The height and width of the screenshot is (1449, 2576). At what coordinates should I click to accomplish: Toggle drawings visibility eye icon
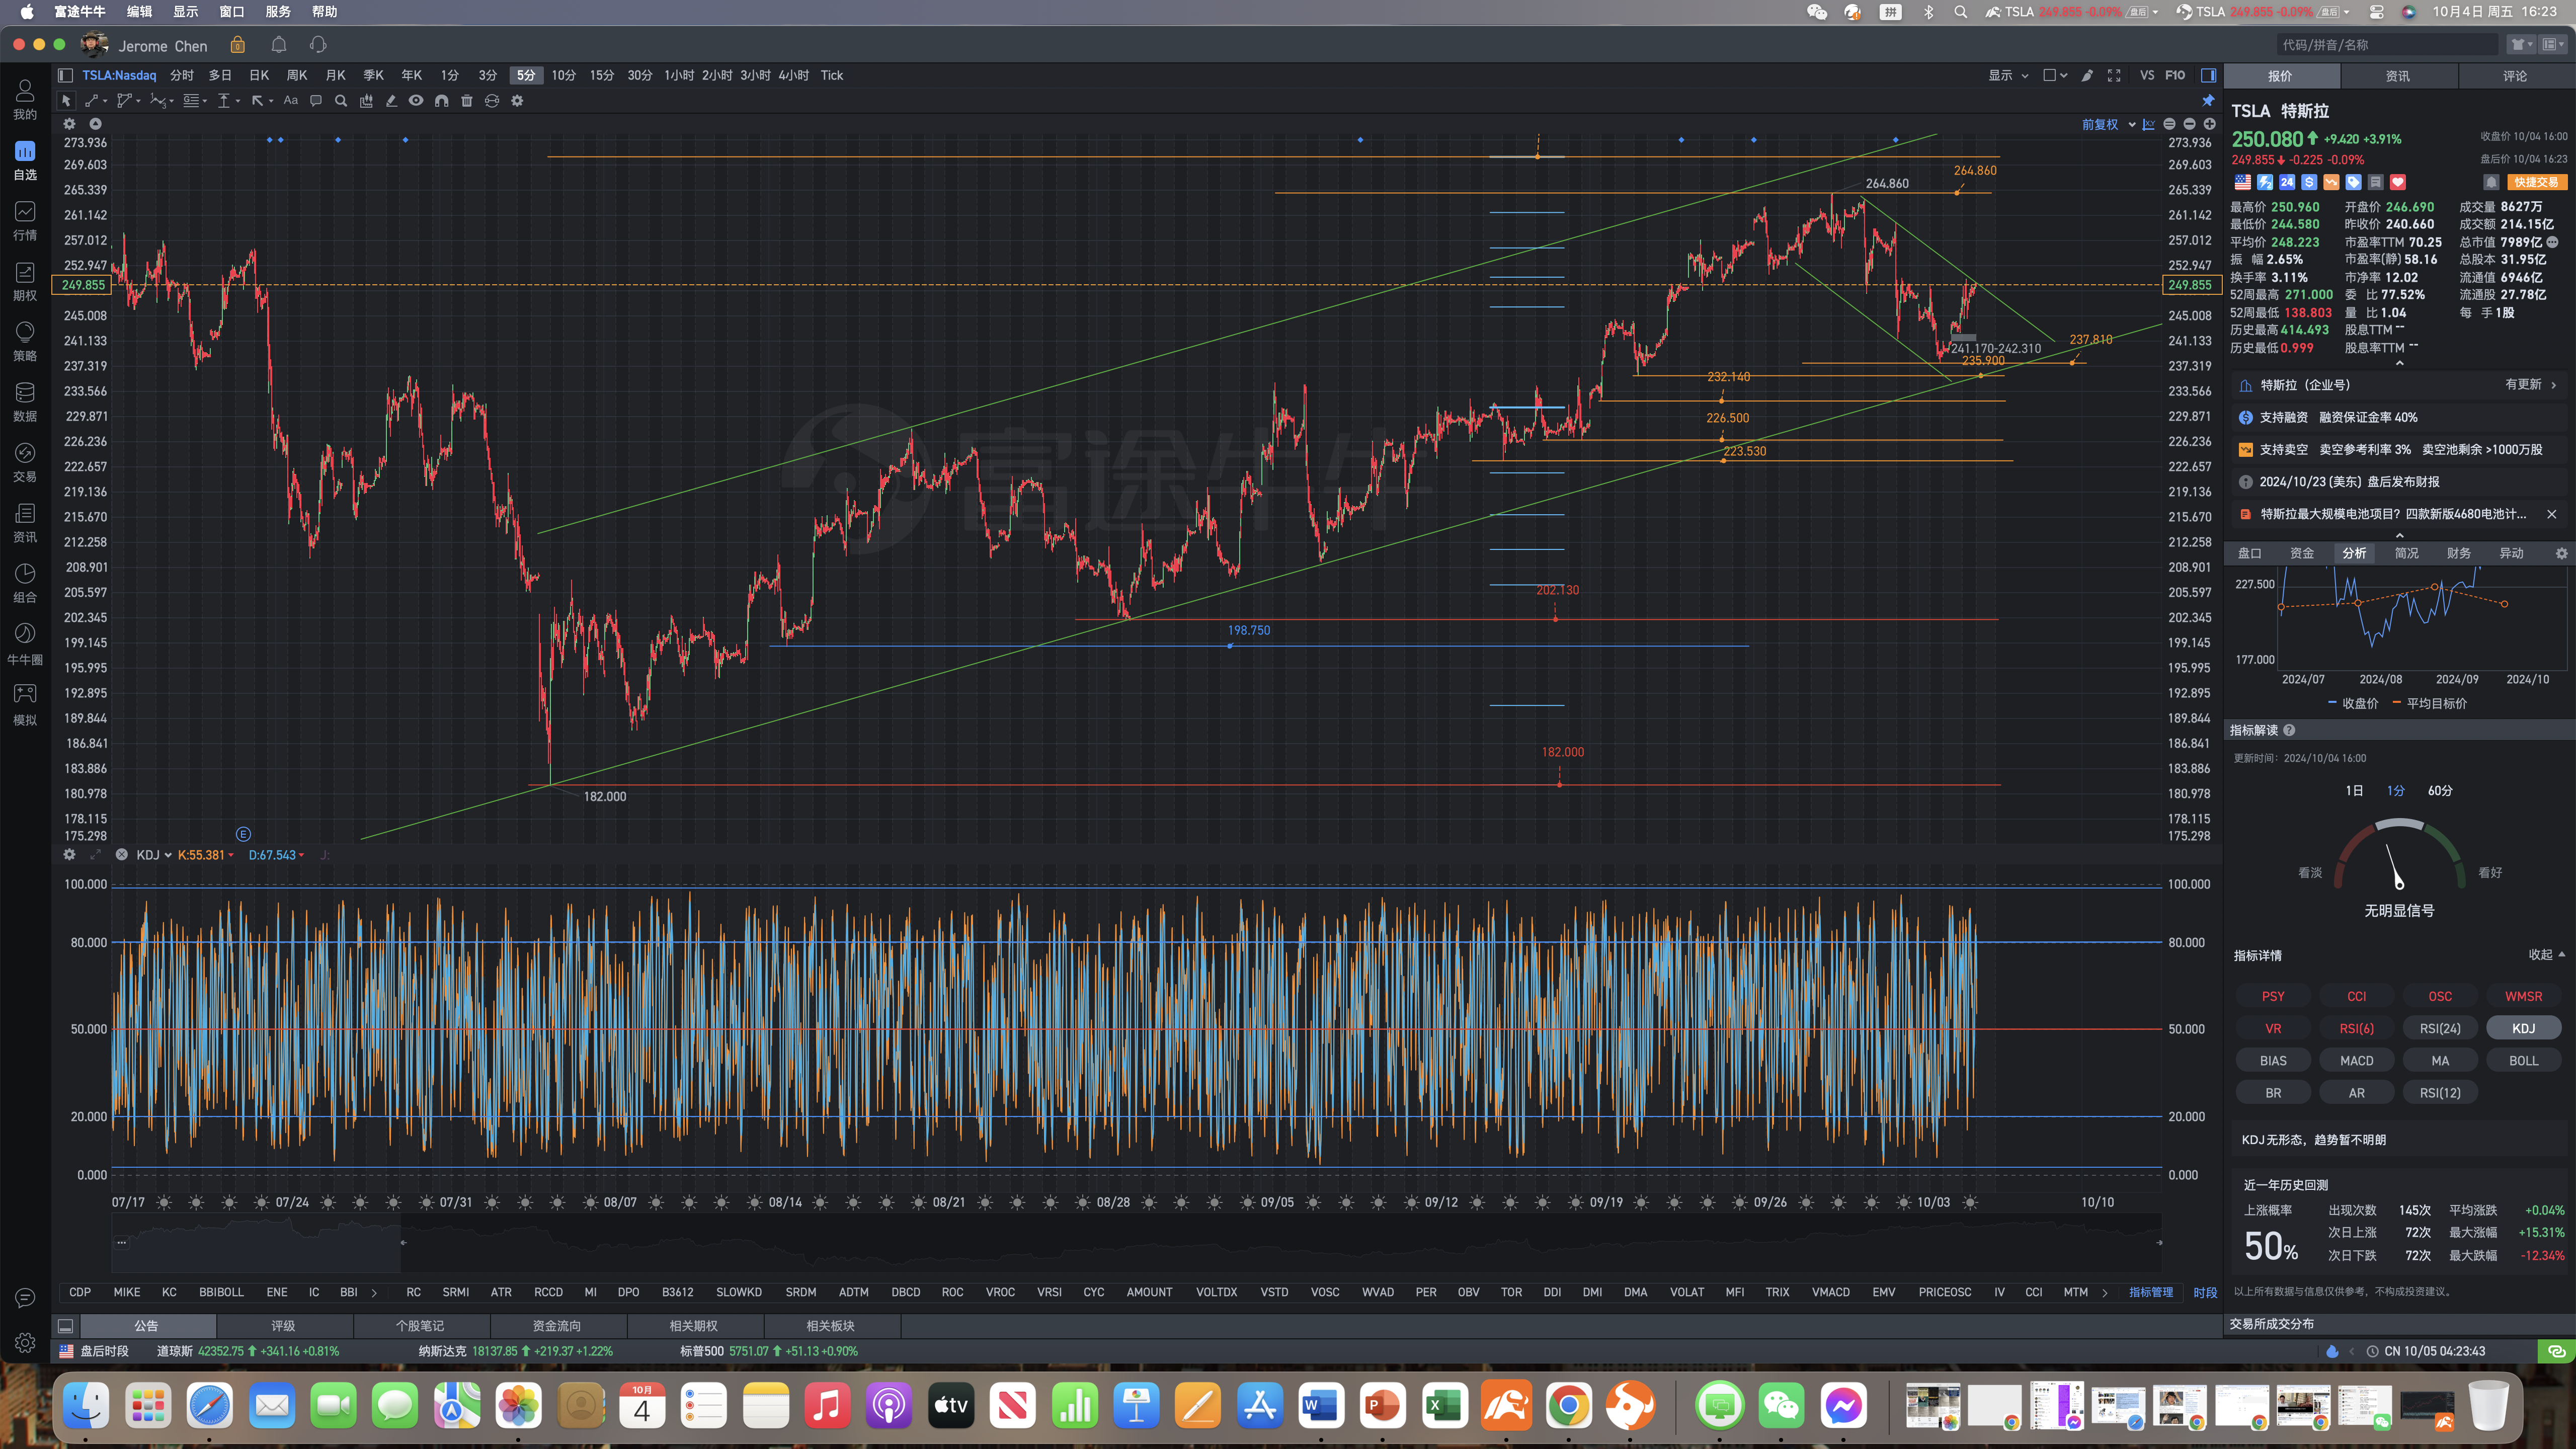tap(416, 101)
